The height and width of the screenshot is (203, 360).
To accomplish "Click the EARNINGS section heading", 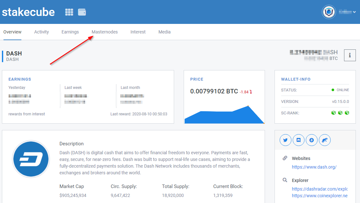I will pyautogui.click(x=20, y=79).
